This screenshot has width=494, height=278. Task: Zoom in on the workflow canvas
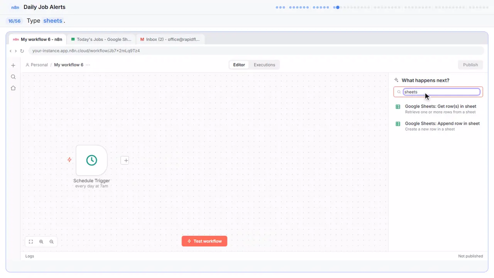pos(41,242)
